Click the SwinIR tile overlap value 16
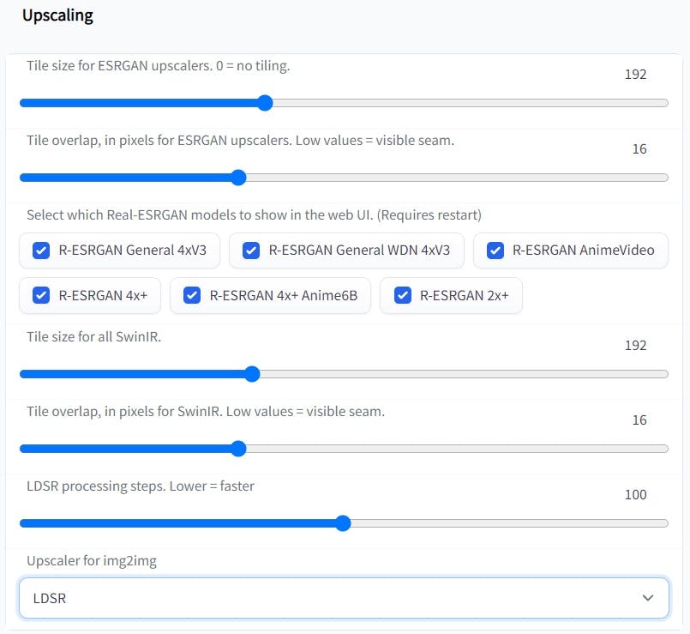 coord(639,420)
